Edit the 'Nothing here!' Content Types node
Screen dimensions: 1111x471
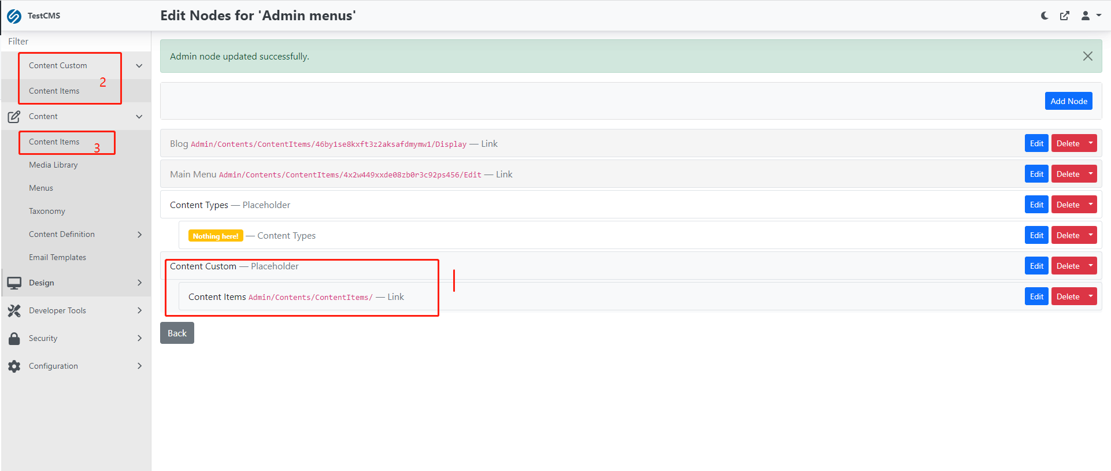pos(1036,235)
